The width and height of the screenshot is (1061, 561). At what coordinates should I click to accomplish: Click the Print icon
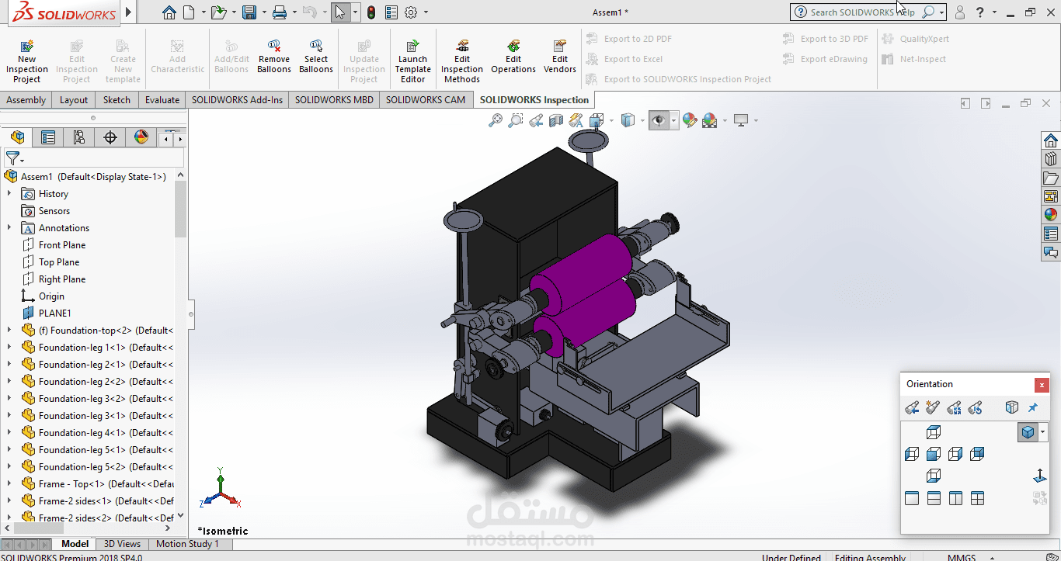pyautogui.click(x=280, y=12)
